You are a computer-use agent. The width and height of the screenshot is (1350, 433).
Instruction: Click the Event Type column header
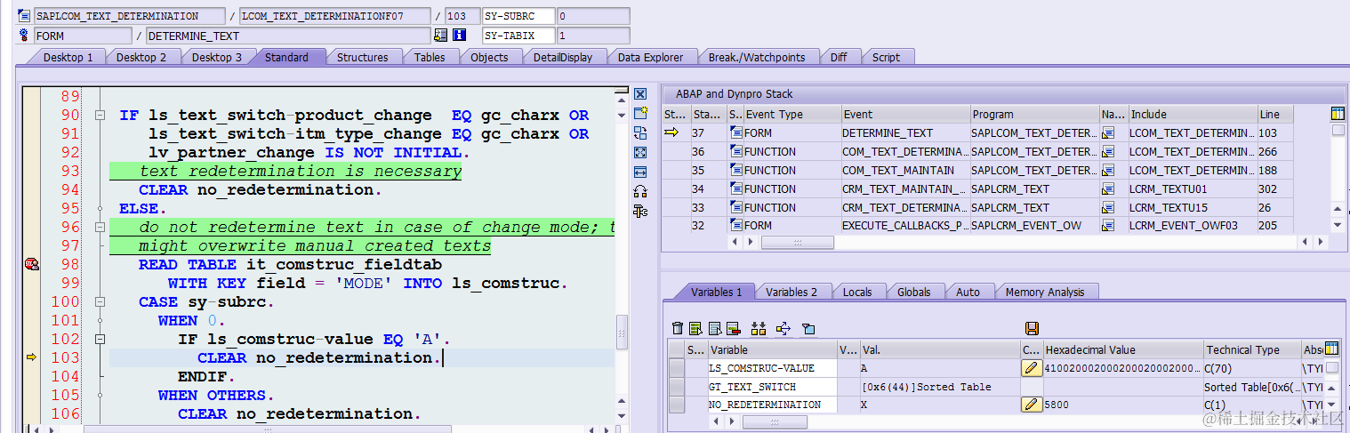792,114
